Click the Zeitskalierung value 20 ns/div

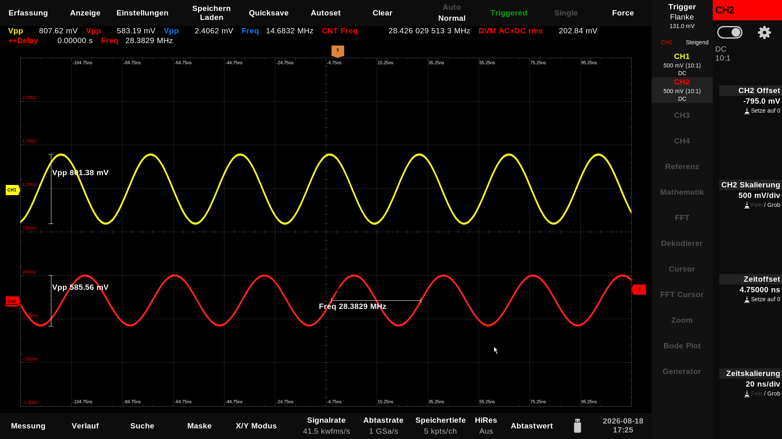(x=763, y=384)
